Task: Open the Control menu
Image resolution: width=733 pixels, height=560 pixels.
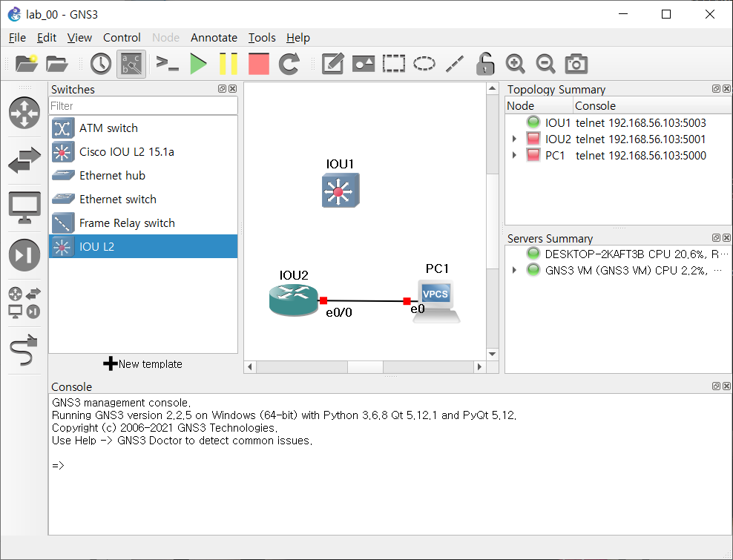Action: click(x=122, y=37)
